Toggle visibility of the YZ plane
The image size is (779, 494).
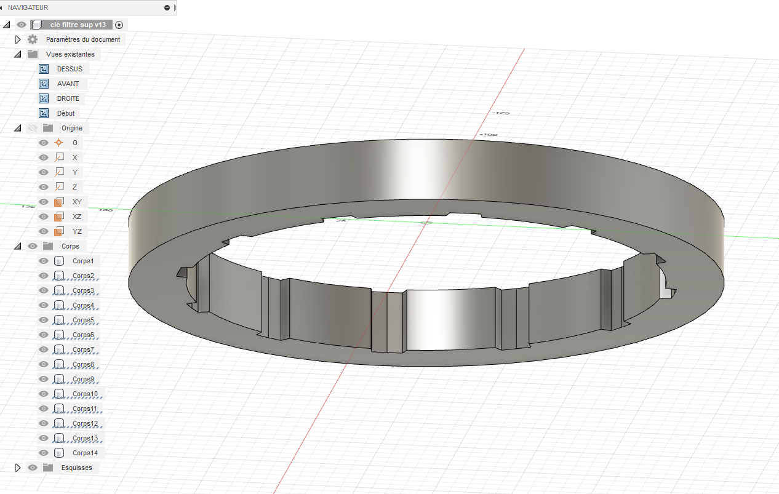(x=44, y=231)
